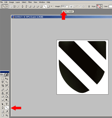Select the Zoom magnifier tool
Screen dimensions: 112x118
pos(6,115)
